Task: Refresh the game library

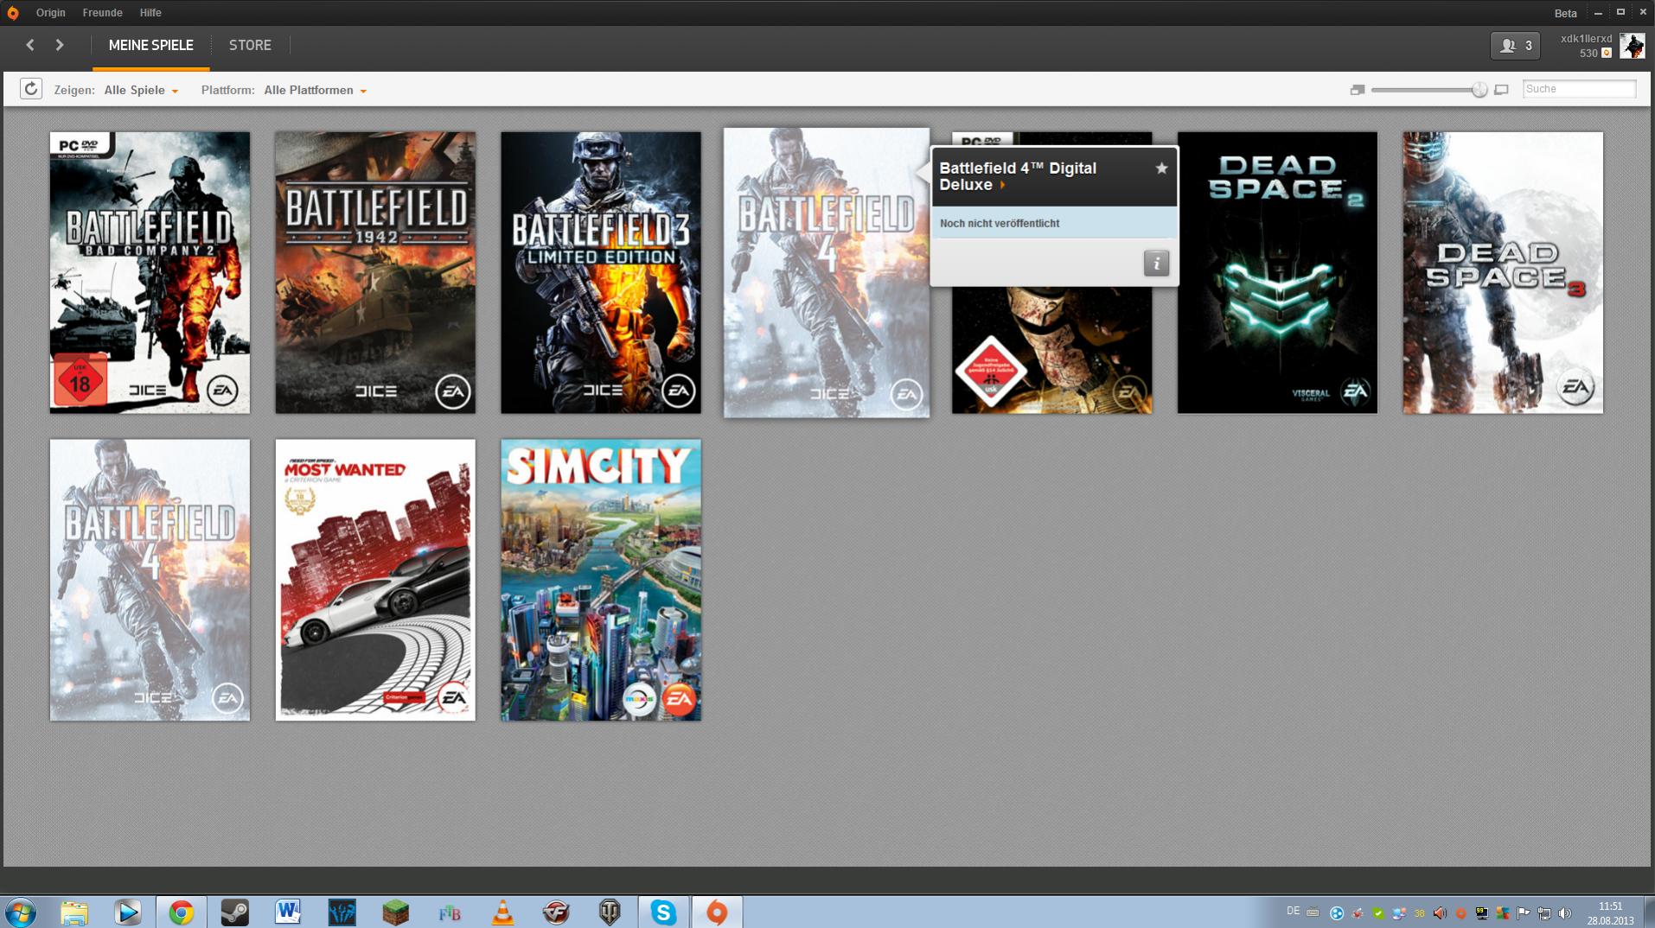Action: click(31, 89)
